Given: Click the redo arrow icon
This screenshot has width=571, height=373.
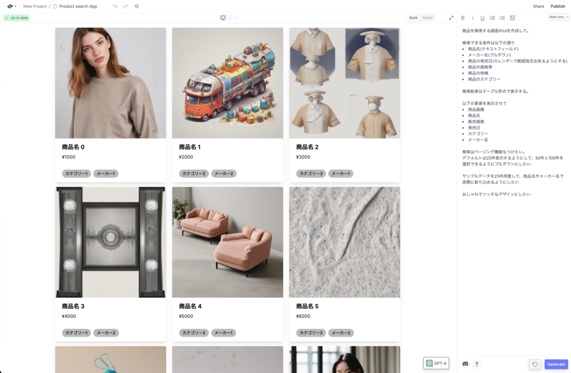Looking at the screenshot, I should tap(126, 6).
